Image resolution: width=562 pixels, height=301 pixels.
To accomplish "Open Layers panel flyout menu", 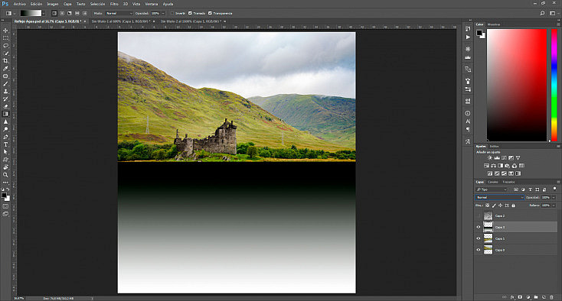I will (x=558, y=182).
